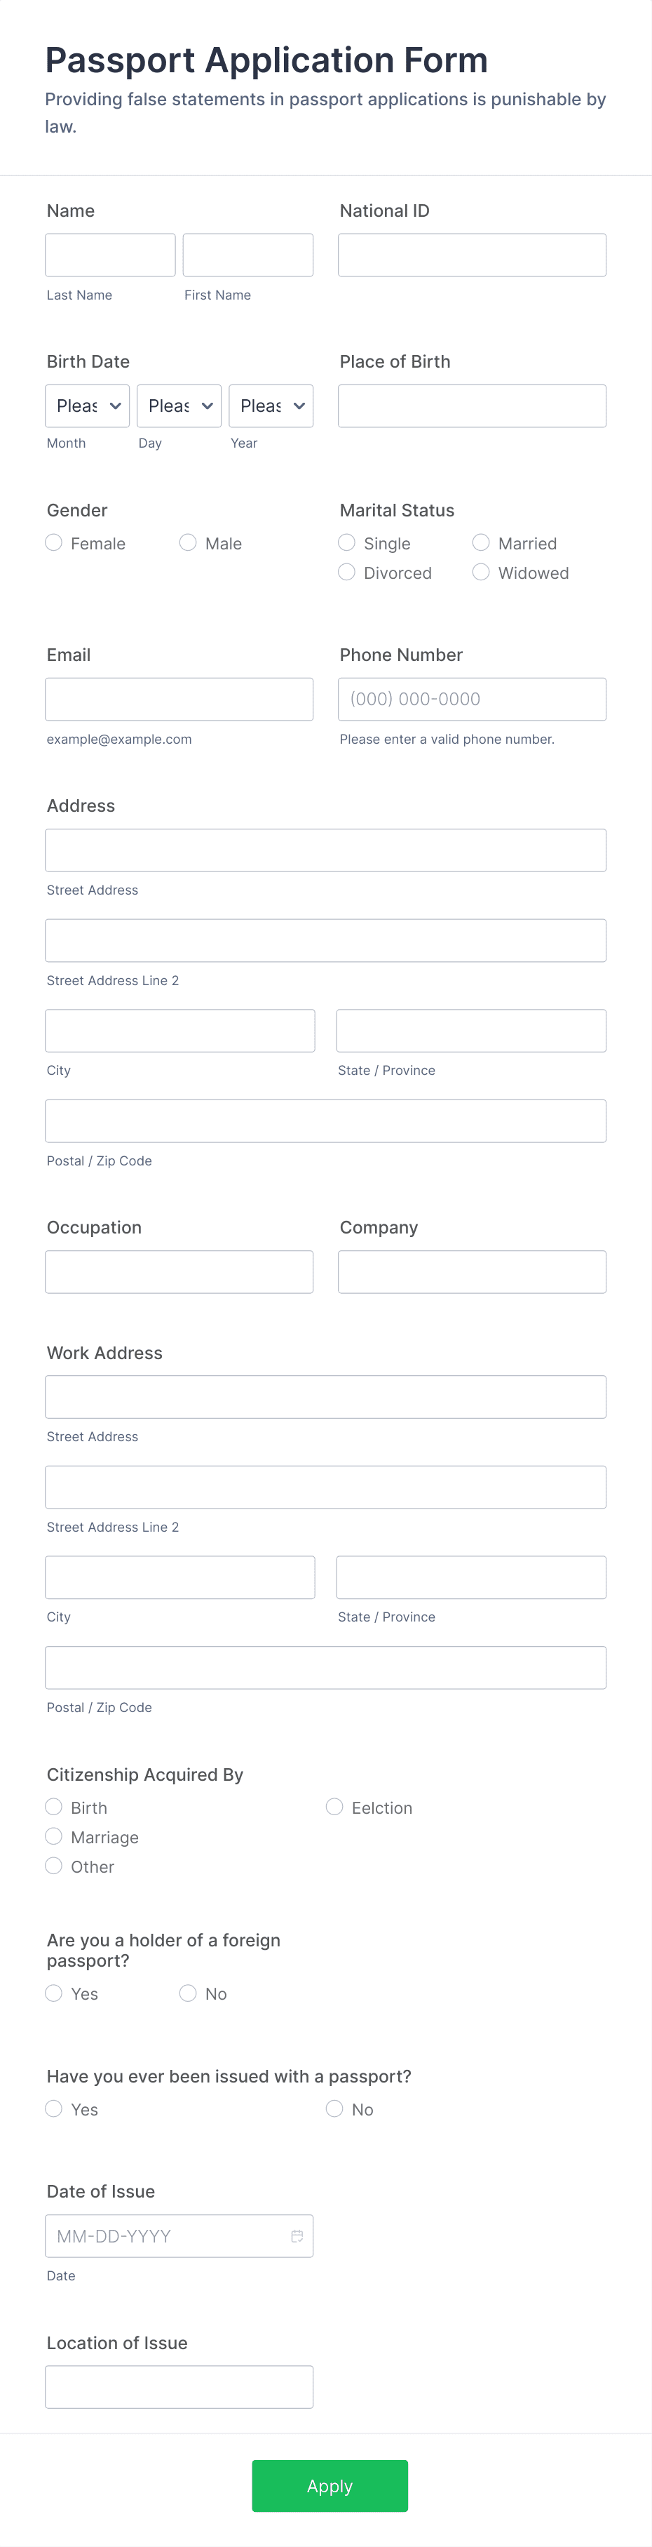Choose Married as marital status
This screenshot has width=652, height=2547.
[x=481, y=543]
